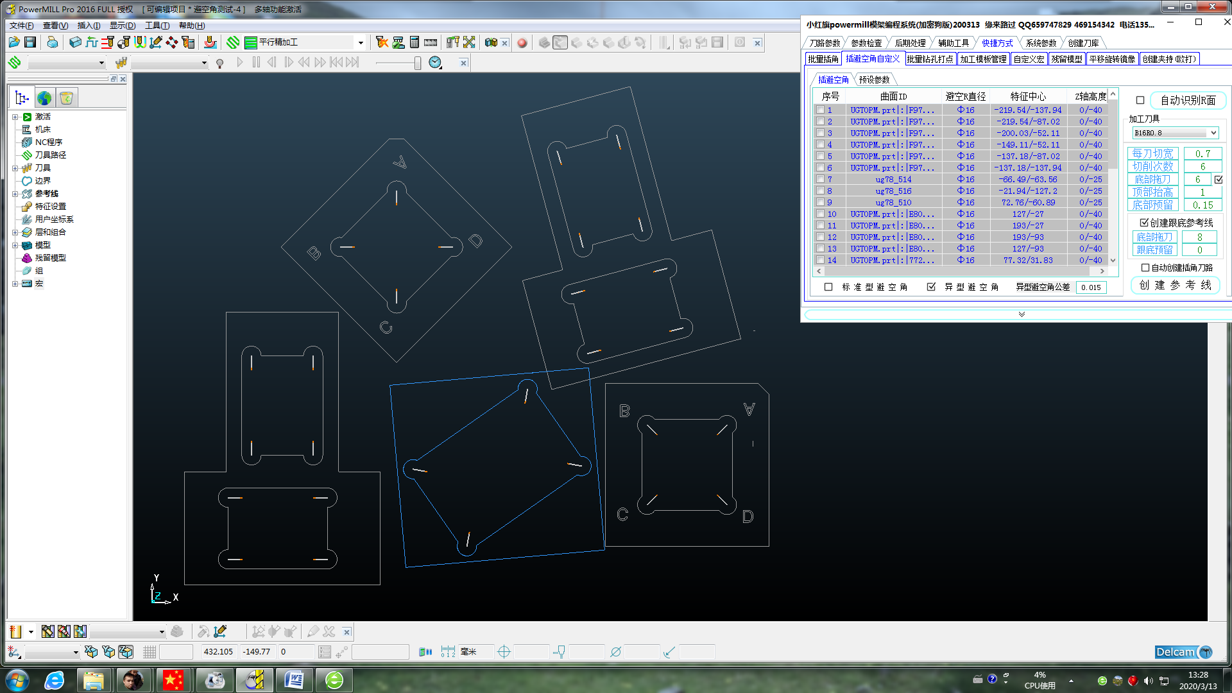Screen dimensions: 1232x693
Task: Check the 标准型避空角 checkbox
Action: 828,287
